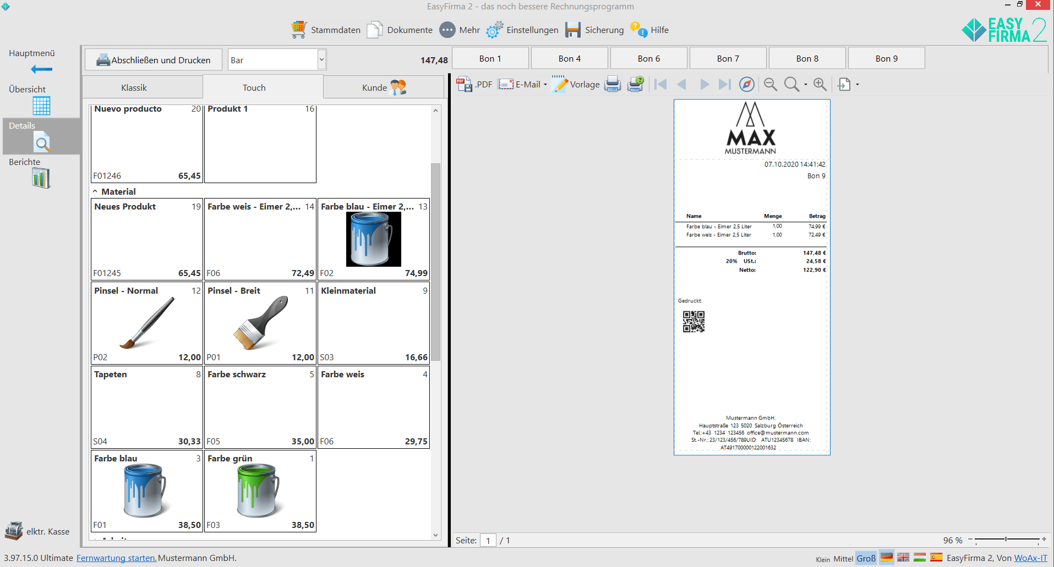Click Fernwartung starten link
1054x567 pixels.
point(116,558)
